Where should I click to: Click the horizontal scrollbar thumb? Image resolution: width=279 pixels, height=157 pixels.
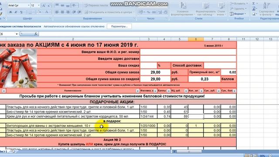coord(189,152)
